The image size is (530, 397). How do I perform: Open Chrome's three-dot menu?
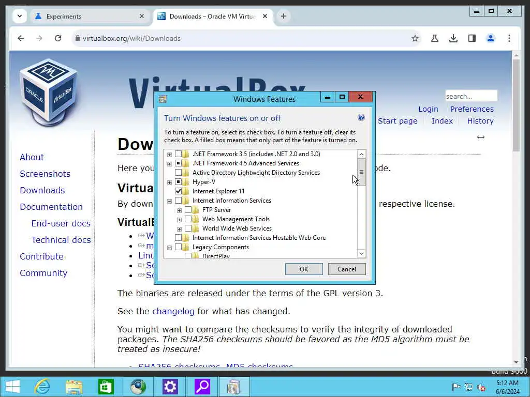tap(509, 38)
